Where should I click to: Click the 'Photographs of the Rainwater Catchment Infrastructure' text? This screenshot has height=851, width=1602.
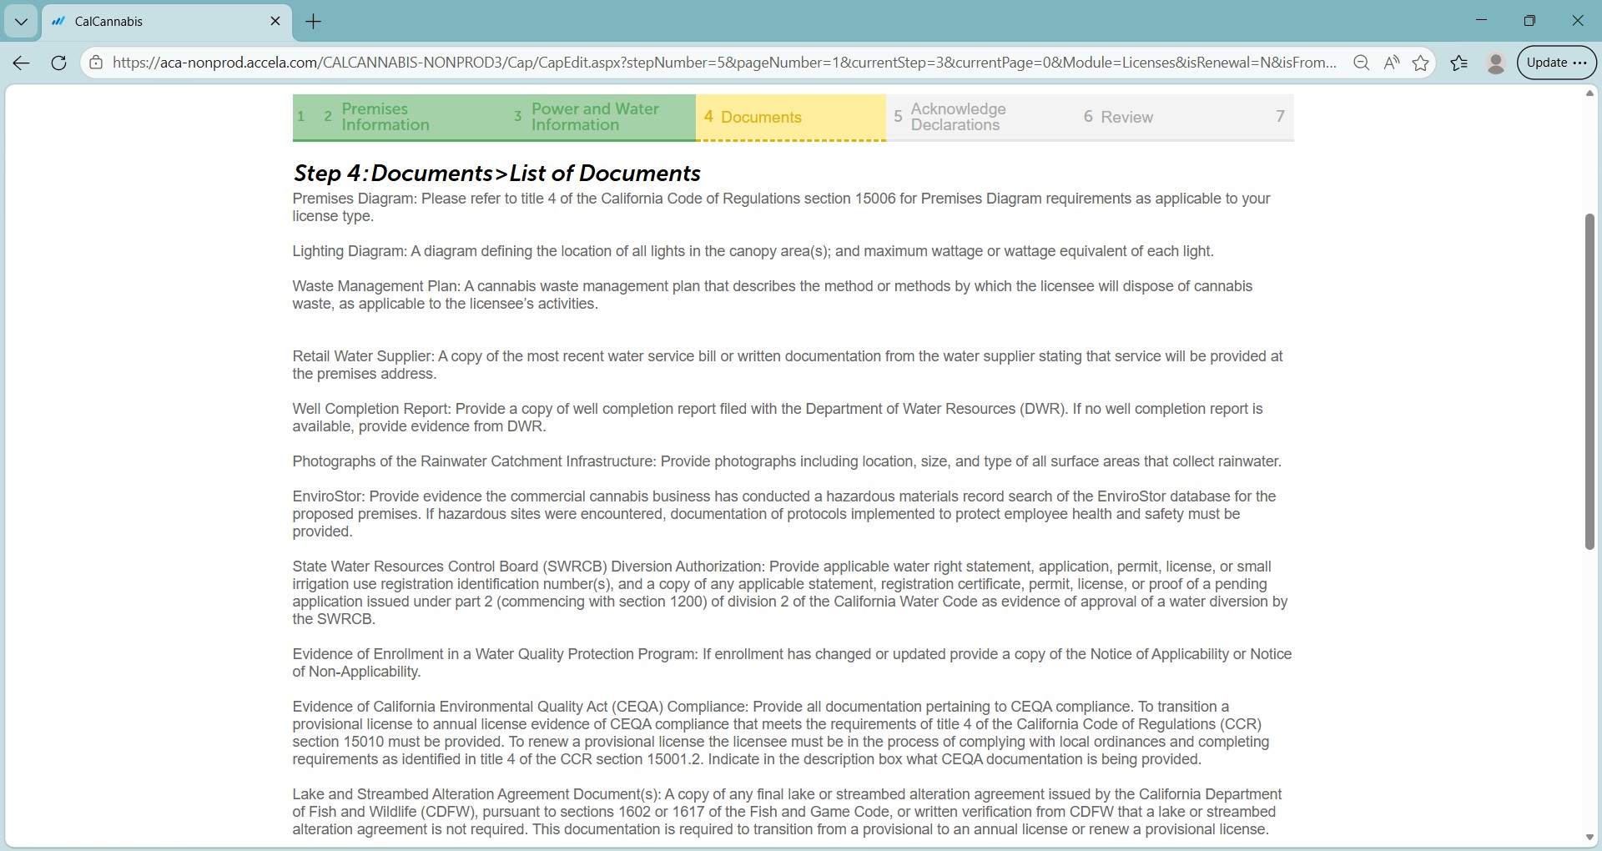tap(787, 461)
